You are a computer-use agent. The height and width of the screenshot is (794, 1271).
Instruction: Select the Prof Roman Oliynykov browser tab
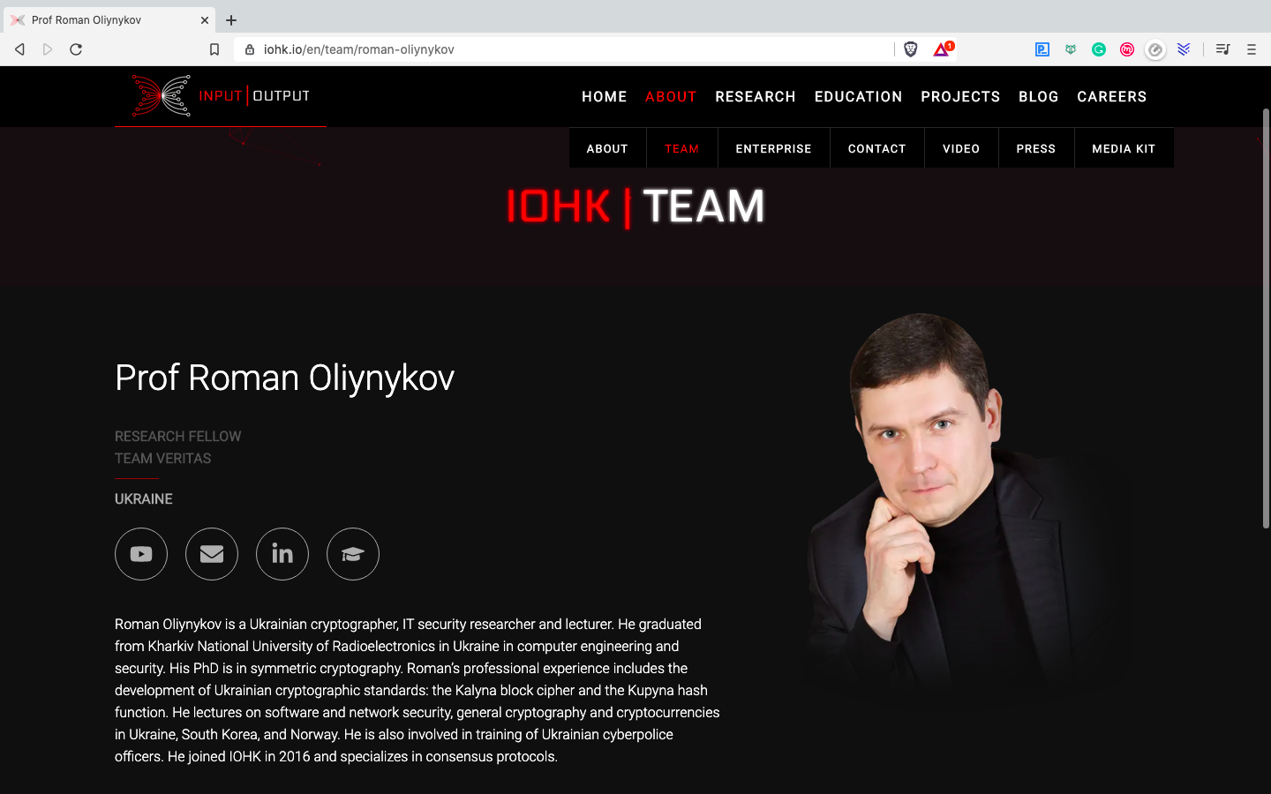(x=109, y=19)
